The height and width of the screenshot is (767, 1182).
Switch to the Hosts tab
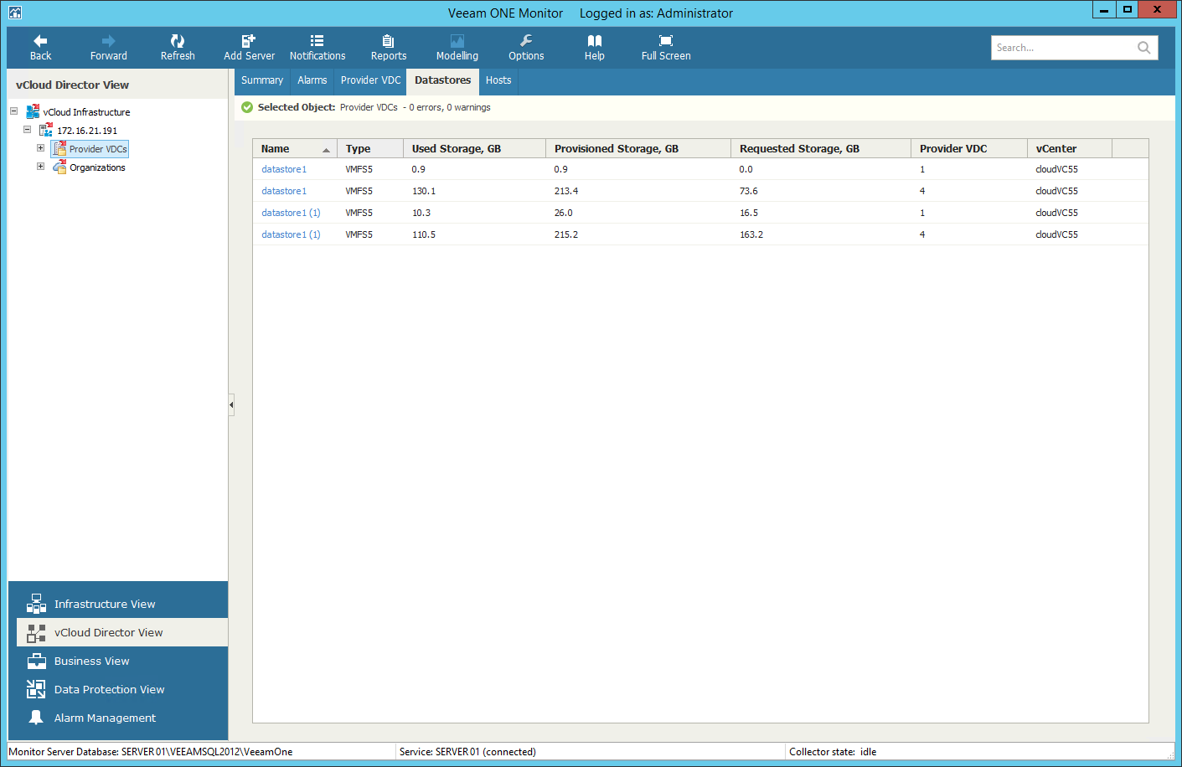pyautogui.click(x=498, y=80)
